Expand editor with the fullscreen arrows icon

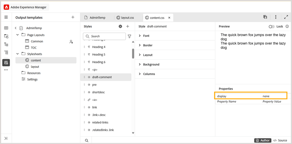click(286, 17)
